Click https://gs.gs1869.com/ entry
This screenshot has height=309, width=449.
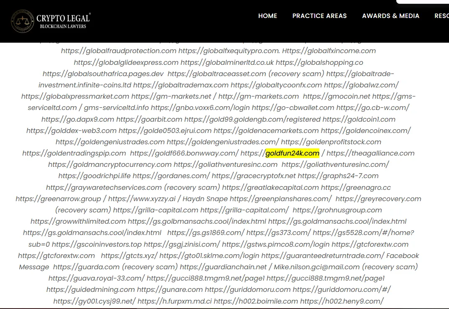(x=205, y=232)
